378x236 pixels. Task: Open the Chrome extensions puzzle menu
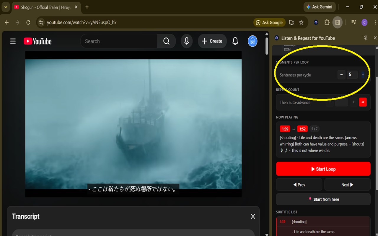[x=327, y=22]
